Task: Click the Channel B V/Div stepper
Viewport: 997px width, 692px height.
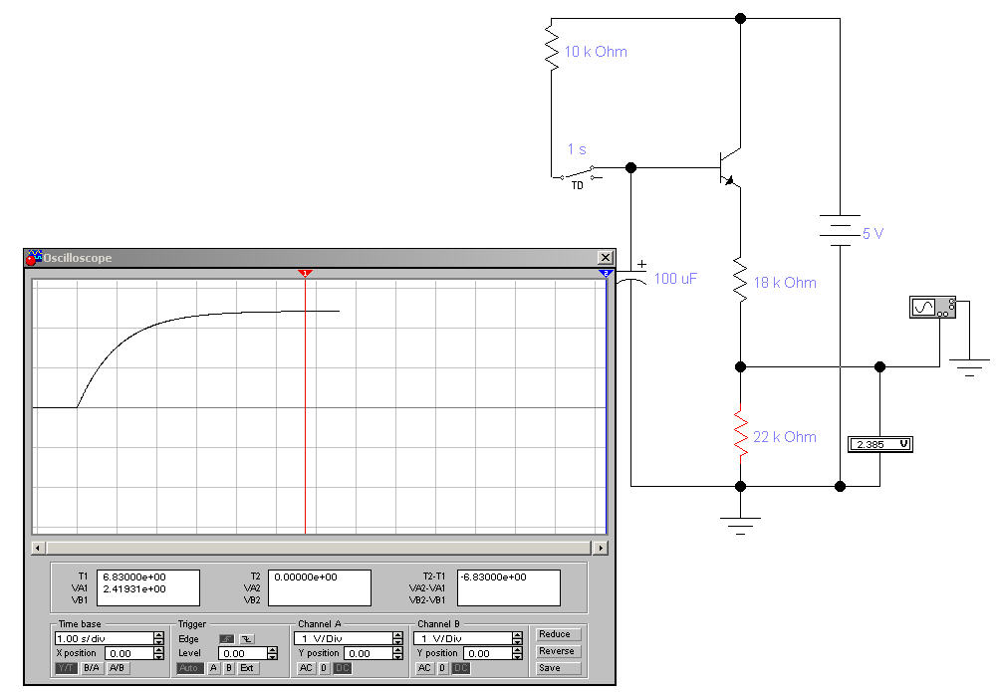Action: tap(518, 638)
